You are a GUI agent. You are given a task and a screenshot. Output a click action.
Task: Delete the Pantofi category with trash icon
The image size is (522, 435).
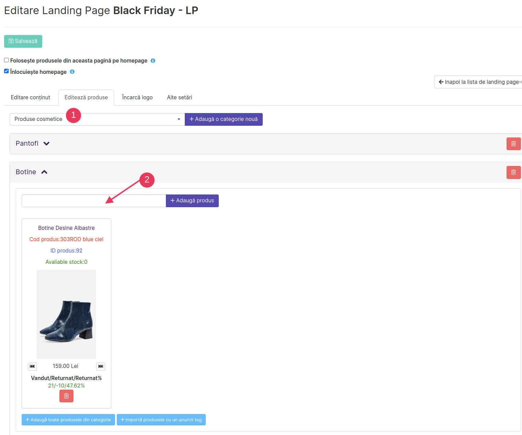point(513,144)
